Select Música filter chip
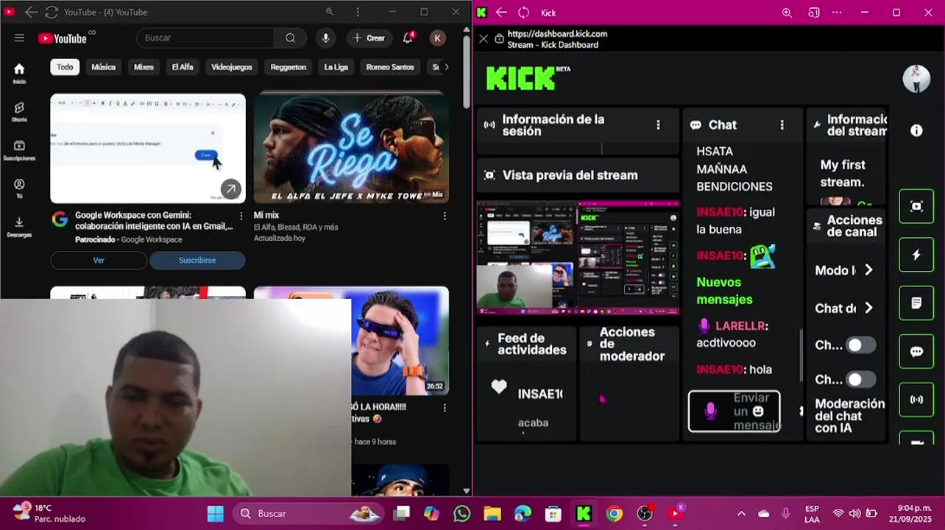945x530 pixels. point(103,67)
